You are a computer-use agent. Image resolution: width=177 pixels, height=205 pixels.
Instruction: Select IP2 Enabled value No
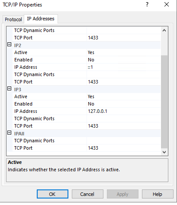pos(124,60)
